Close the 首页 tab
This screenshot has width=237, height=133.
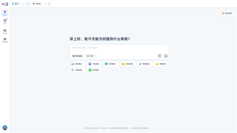pyautogui.click(x=28, y=4)
